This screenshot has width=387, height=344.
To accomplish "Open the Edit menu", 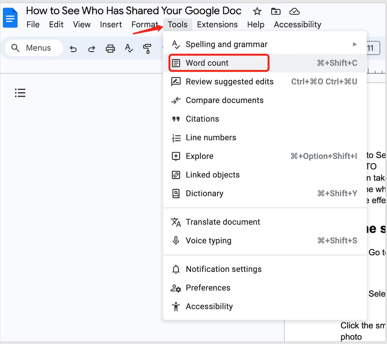I will tap(56, 25).
